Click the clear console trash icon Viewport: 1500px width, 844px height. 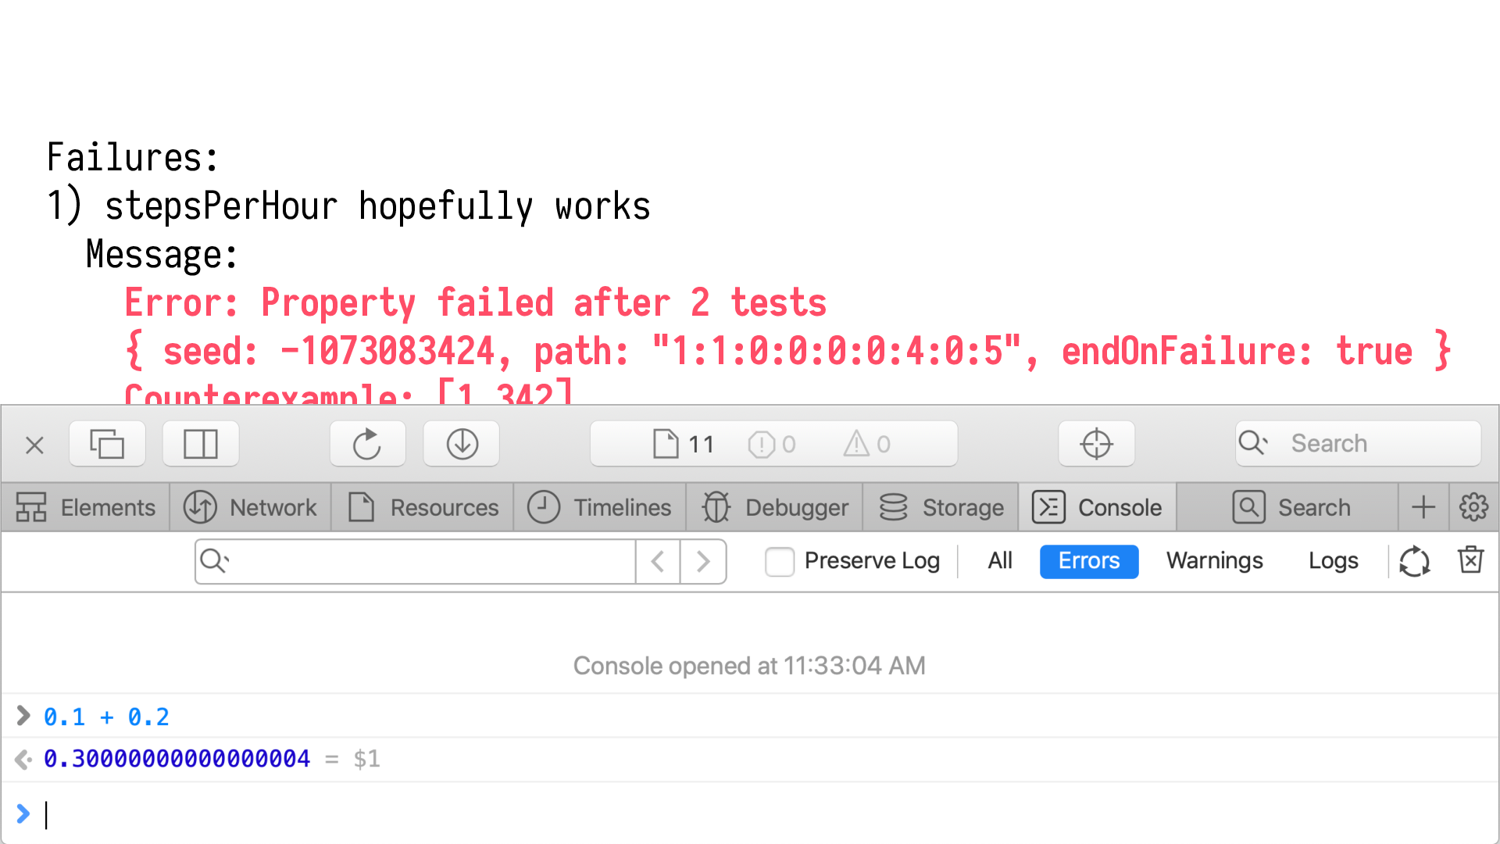(x=1473, y=560)
